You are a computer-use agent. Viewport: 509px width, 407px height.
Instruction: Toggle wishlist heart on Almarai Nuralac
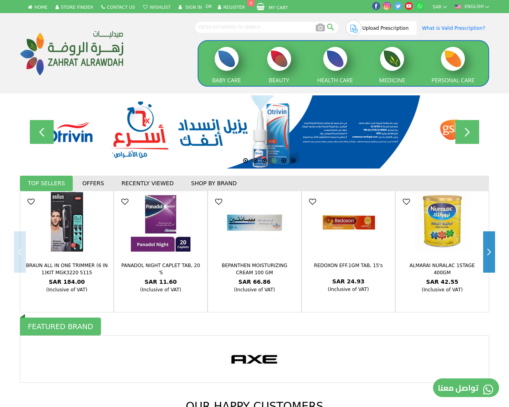coord(406,202)
